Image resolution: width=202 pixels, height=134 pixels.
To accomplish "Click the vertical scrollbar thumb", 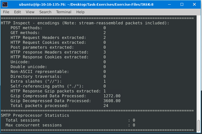I will click(x=199, y=125).
